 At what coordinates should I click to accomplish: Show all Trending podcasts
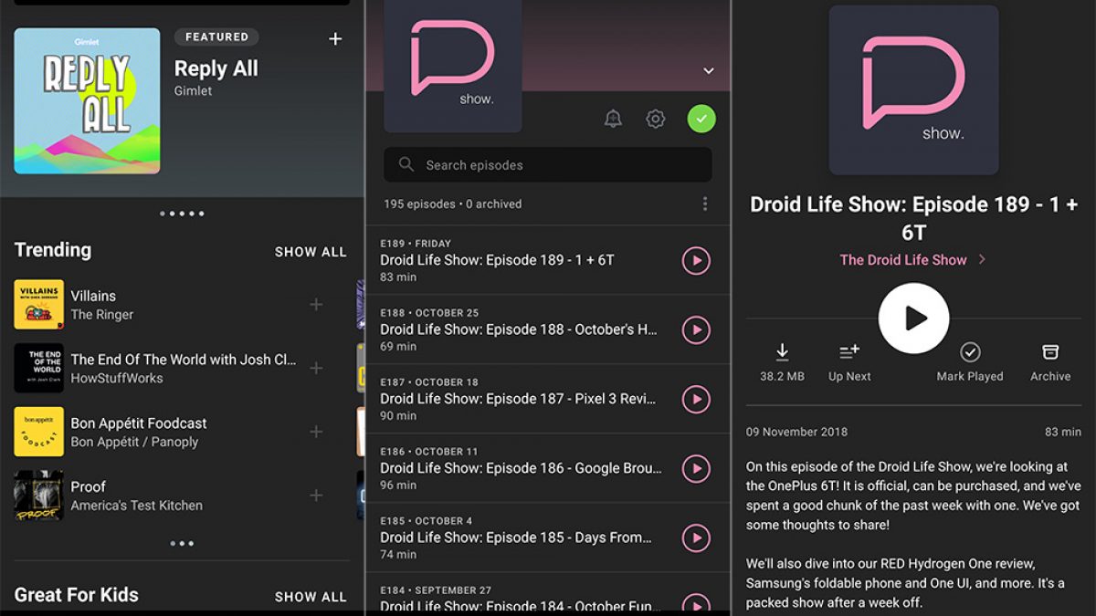point(311,252)
